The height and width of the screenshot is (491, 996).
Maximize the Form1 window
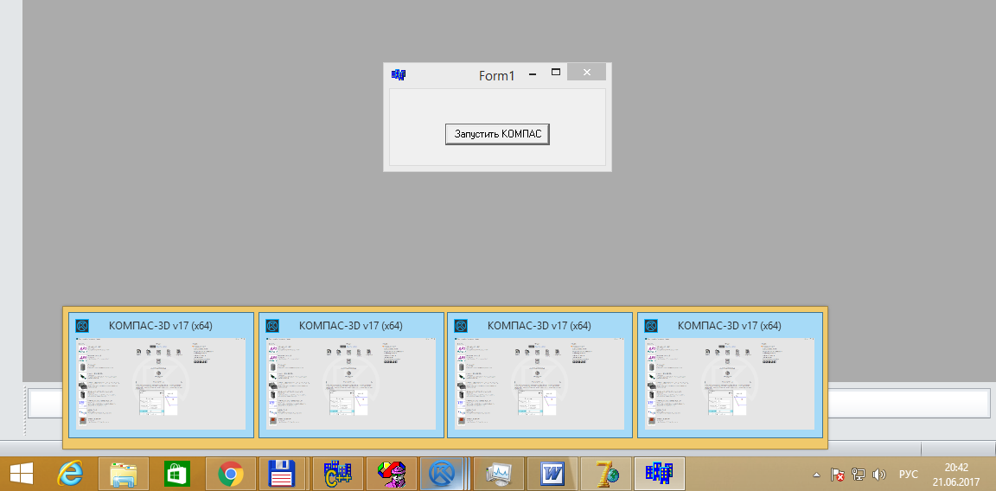click(556, 73)
